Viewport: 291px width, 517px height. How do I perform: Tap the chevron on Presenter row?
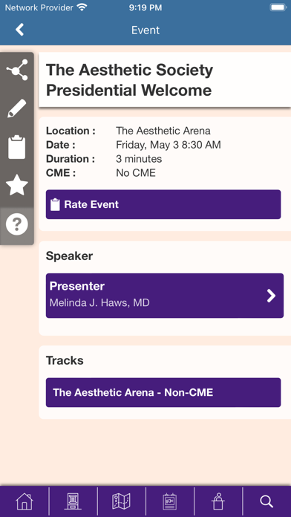pyautogui.click(x=271, y=296)
